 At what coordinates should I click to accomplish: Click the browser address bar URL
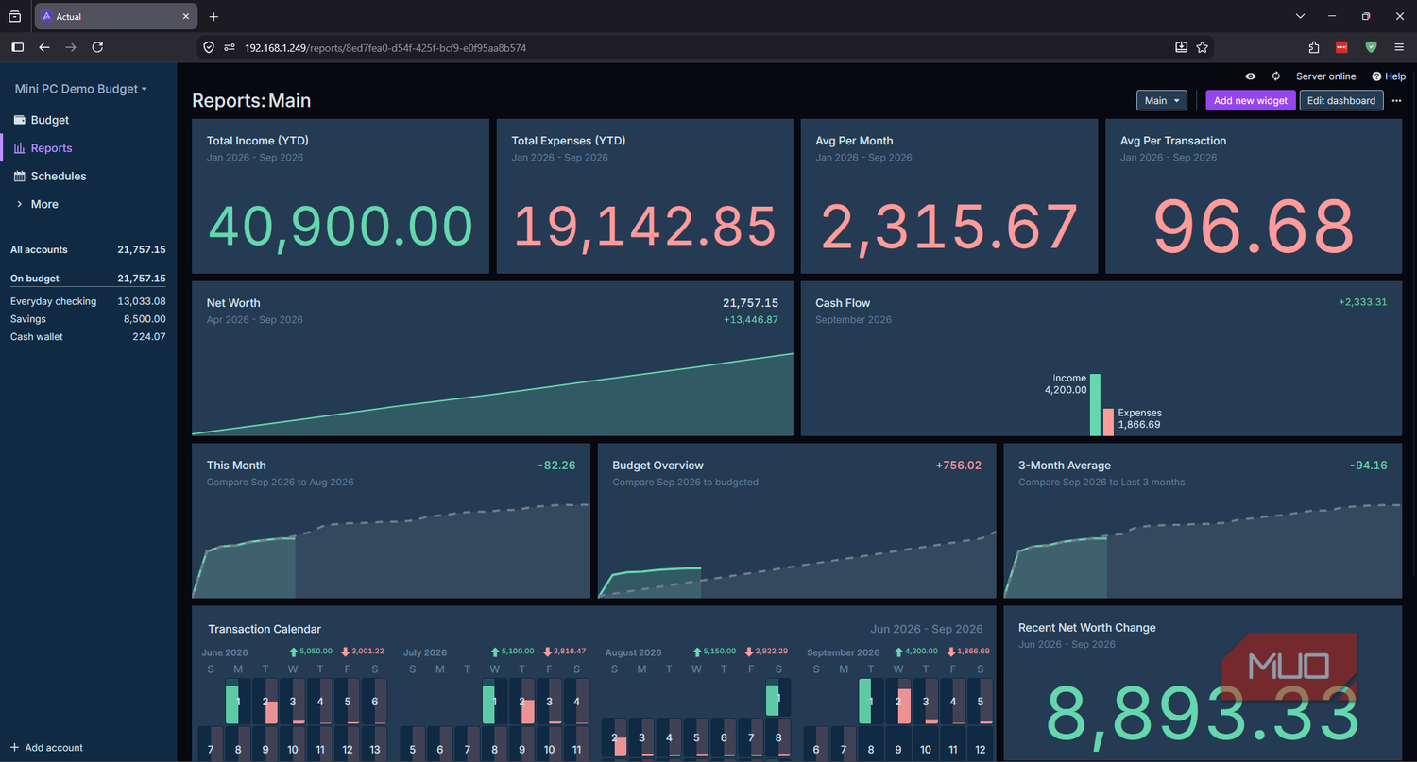coord(385,47)
